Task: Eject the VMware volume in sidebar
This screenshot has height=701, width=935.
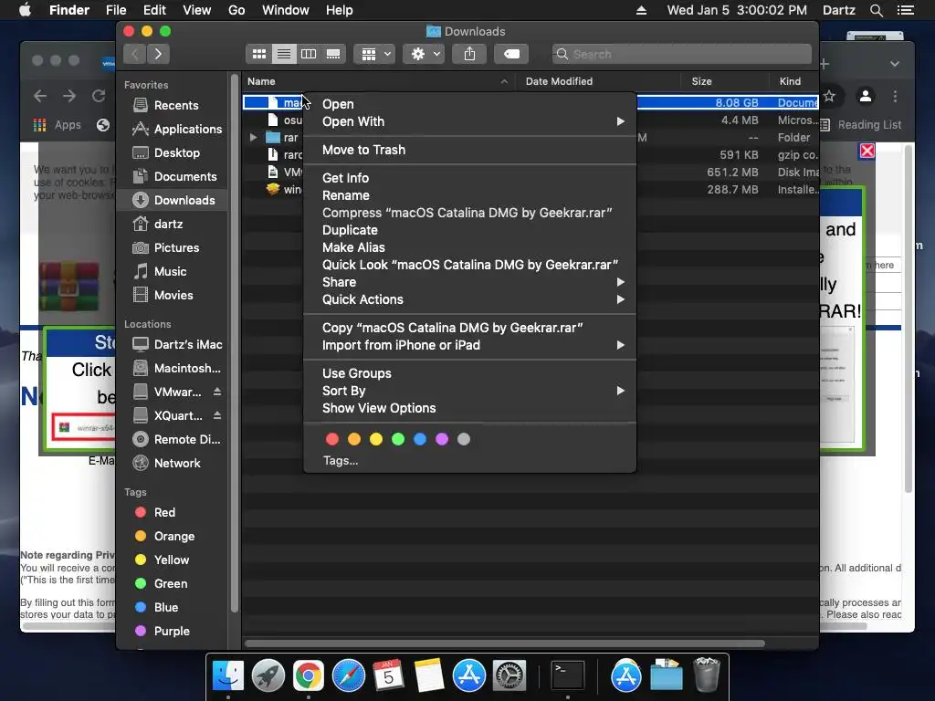Action: pyautogui.click(x=217, y=392)
